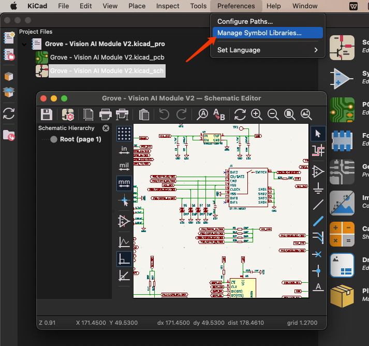Screen dimensions: 369x346
Task: Click the Redo arrow icon
Action: 181,114
